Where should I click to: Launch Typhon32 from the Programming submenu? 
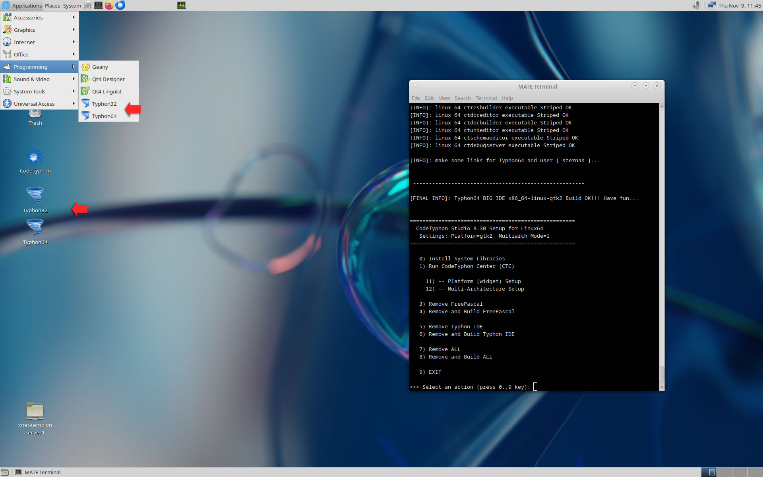click(x=108, y=104)
